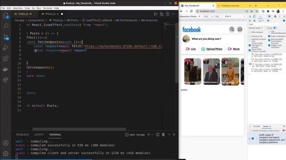Disable the Eager evaluation checkbox

point(269,36)
